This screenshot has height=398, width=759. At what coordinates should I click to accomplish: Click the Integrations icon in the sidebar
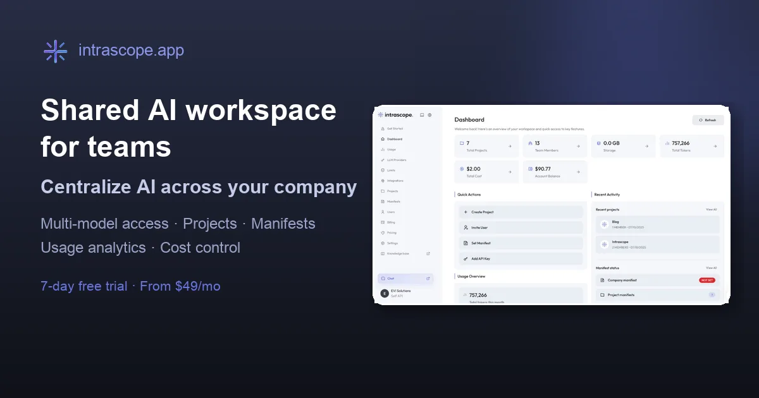(383, 181)
